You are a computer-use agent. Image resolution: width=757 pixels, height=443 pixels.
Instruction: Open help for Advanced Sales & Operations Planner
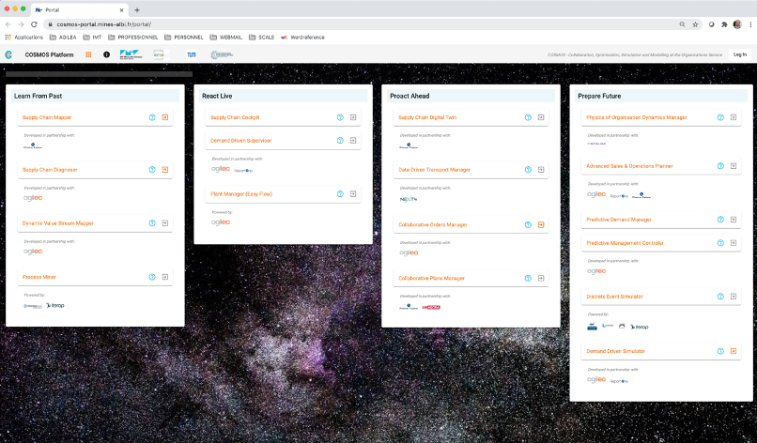(720, 166)
